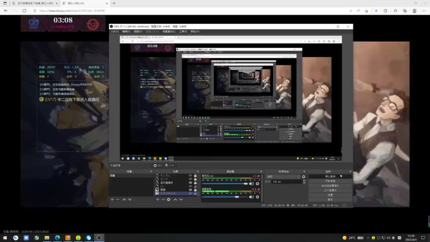Click the transition duration 200 ms field
Screen dimensions: 430x242
point(286,182)
